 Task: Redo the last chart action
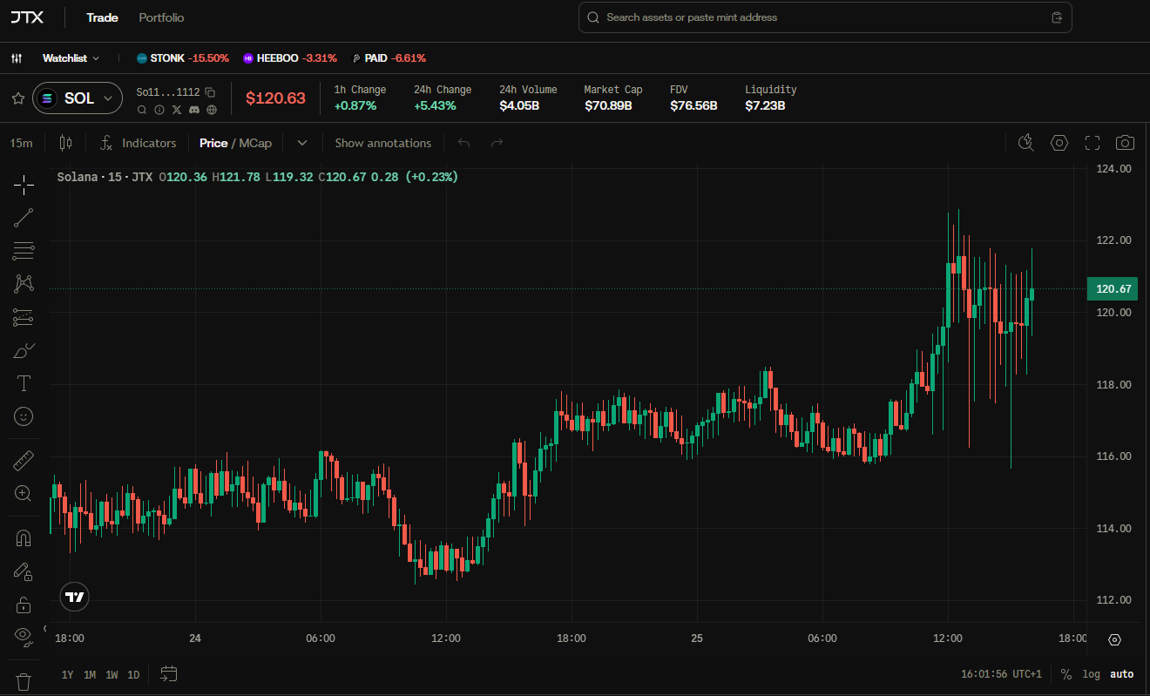(497, 143)
